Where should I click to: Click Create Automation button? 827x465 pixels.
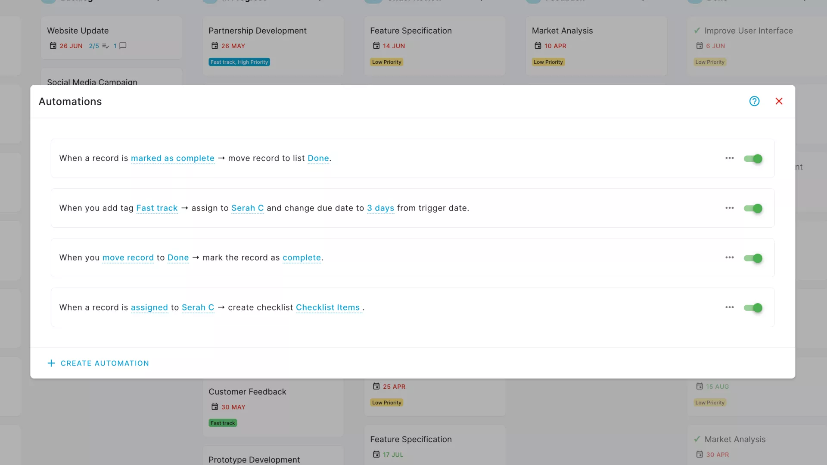tap(105, 363)
